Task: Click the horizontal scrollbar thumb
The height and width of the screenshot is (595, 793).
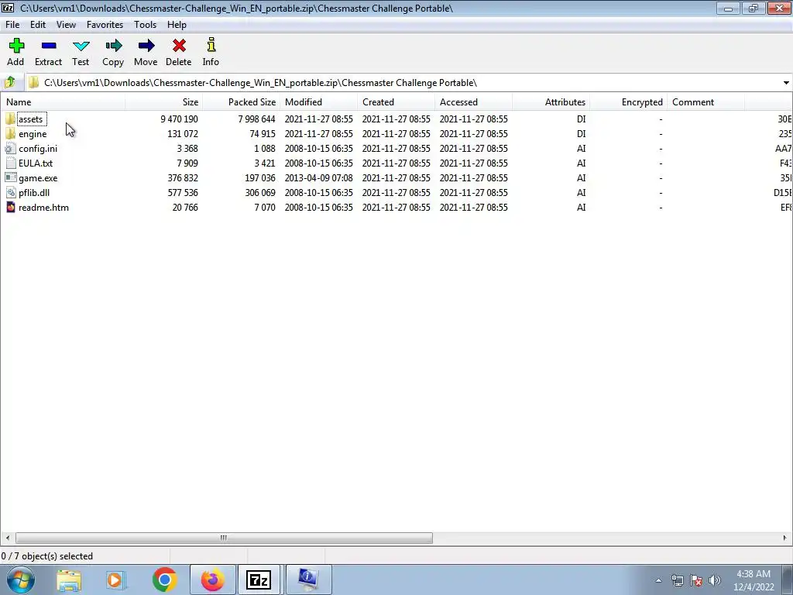Action: click(224, 538)
